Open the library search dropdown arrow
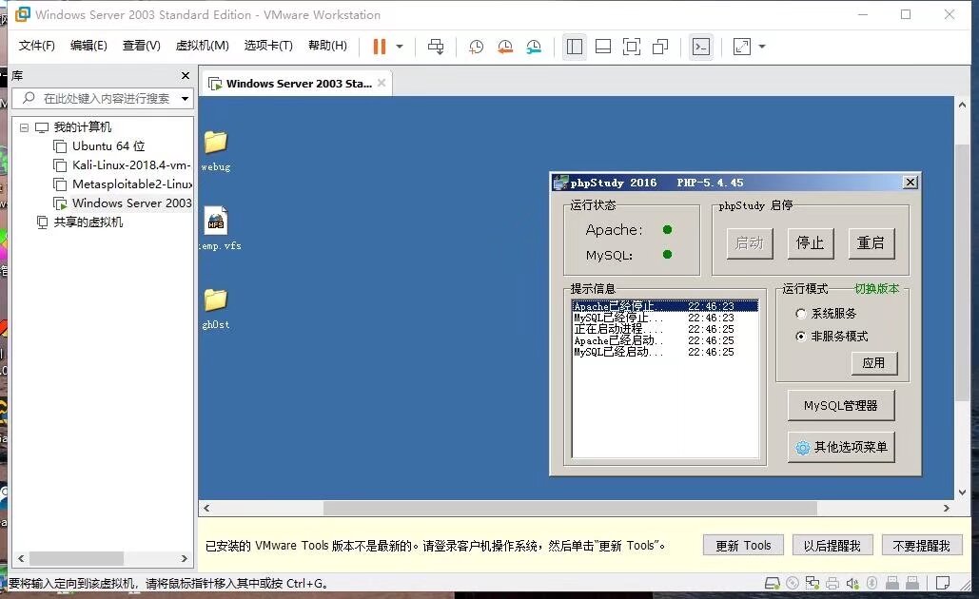 coord(185,99)
